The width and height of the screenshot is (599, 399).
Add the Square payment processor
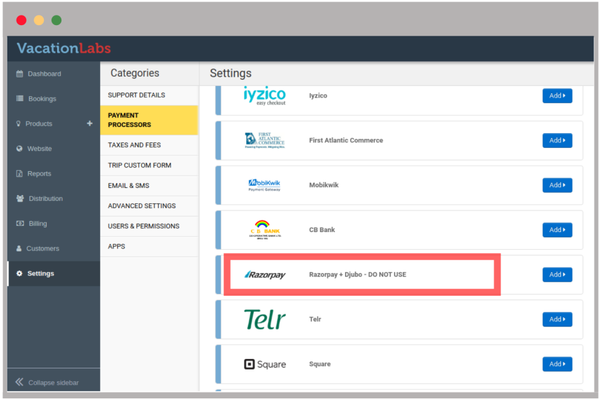(557, 364)
